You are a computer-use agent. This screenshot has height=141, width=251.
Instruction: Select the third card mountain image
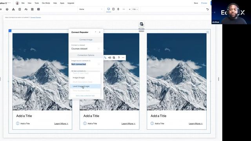tap(177, 72)
